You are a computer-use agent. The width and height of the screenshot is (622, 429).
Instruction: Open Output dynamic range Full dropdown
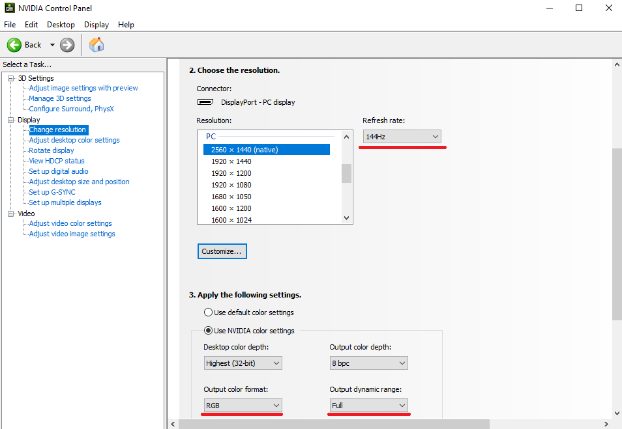[368, 405]
